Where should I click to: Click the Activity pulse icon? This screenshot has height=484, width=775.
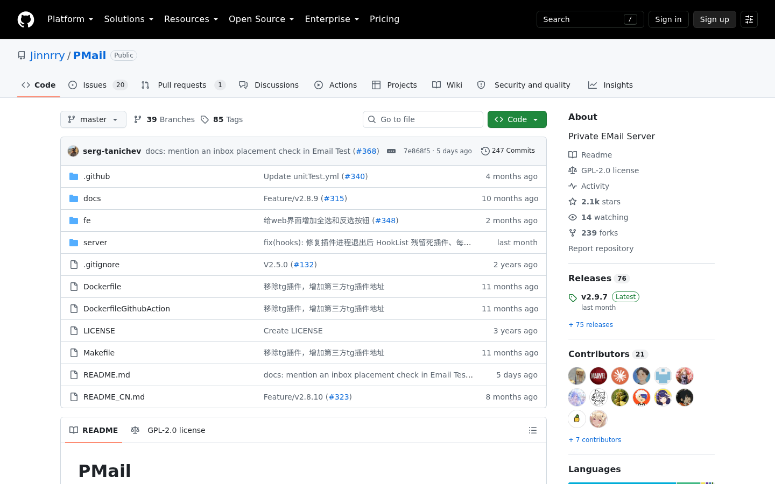(573, 186)
